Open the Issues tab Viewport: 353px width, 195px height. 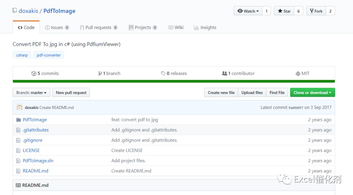point(57,27)
